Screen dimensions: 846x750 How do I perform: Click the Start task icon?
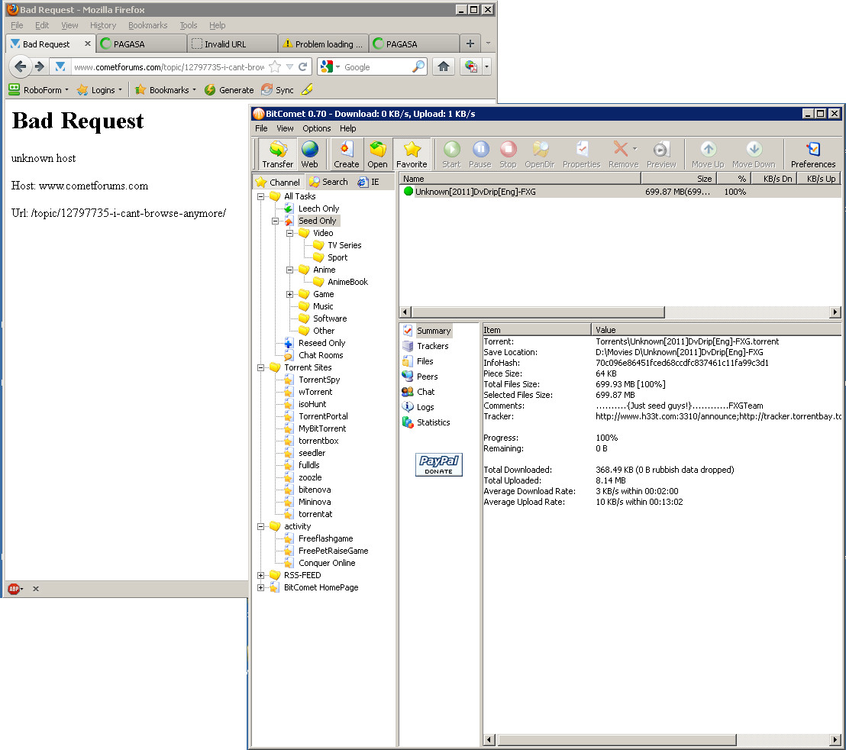tap(451, 154)
